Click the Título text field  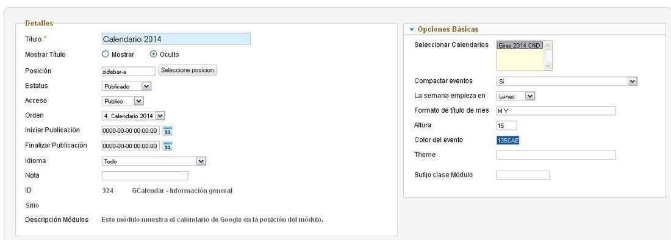pyautogui.click(x=176, y=39)
